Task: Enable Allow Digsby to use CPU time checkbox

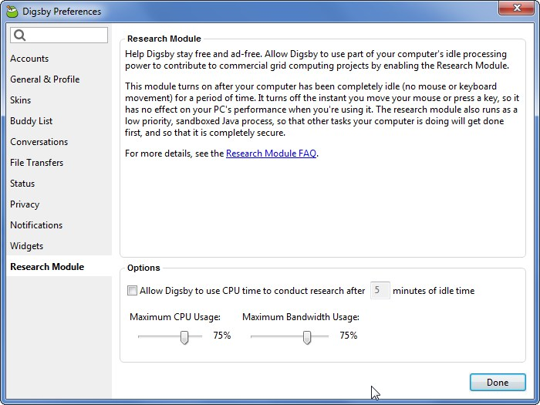Action: pyautogui.click(x=132, y=291)
